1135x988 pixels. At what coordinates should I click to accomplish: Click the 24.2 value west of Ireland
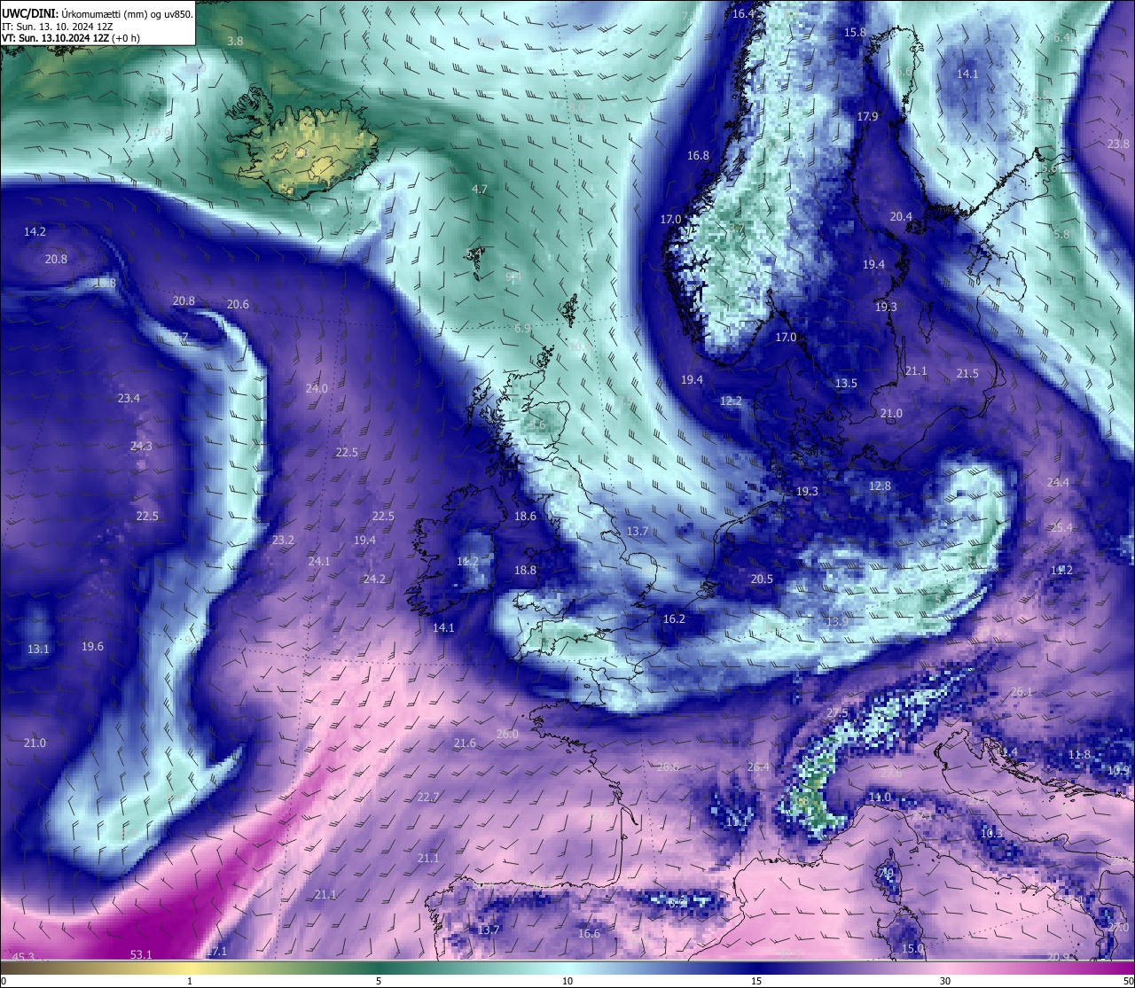click(374, 580)
